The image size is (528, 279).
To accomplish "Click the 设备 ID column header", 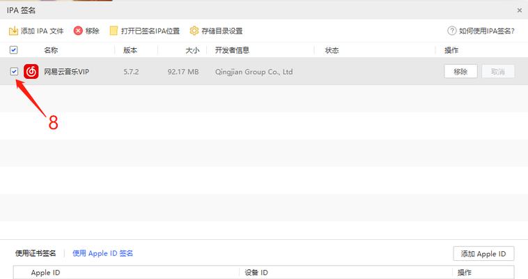I will [256, 273].
